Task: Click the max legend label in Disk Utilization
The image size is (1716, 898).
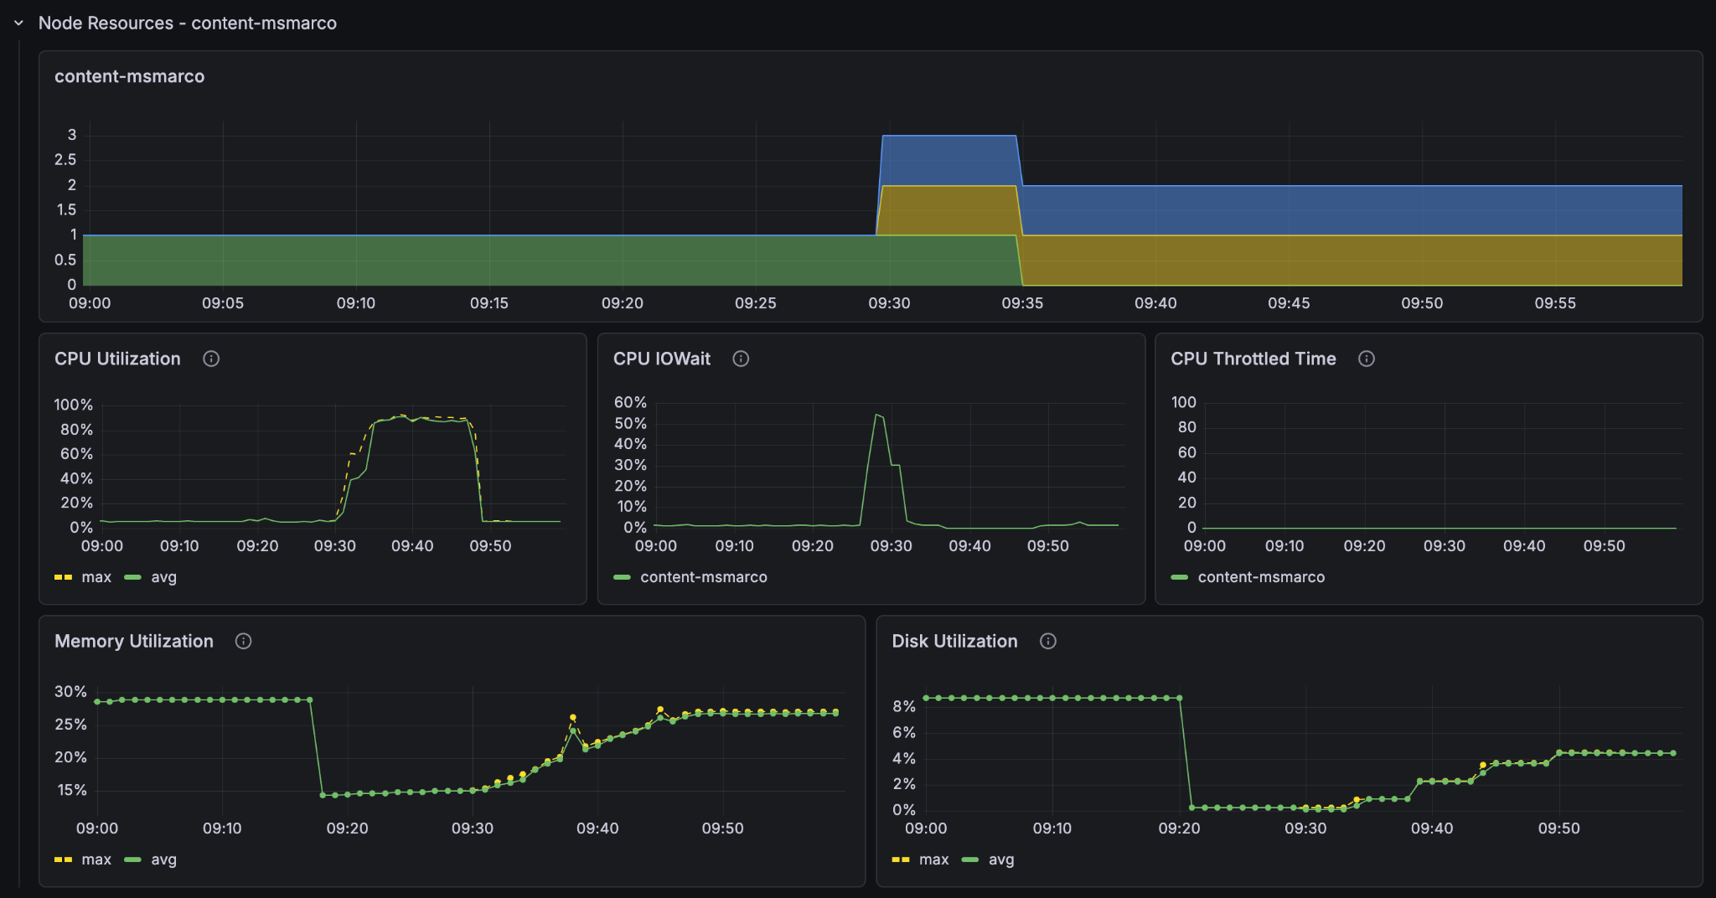Action: click(935, 859)
